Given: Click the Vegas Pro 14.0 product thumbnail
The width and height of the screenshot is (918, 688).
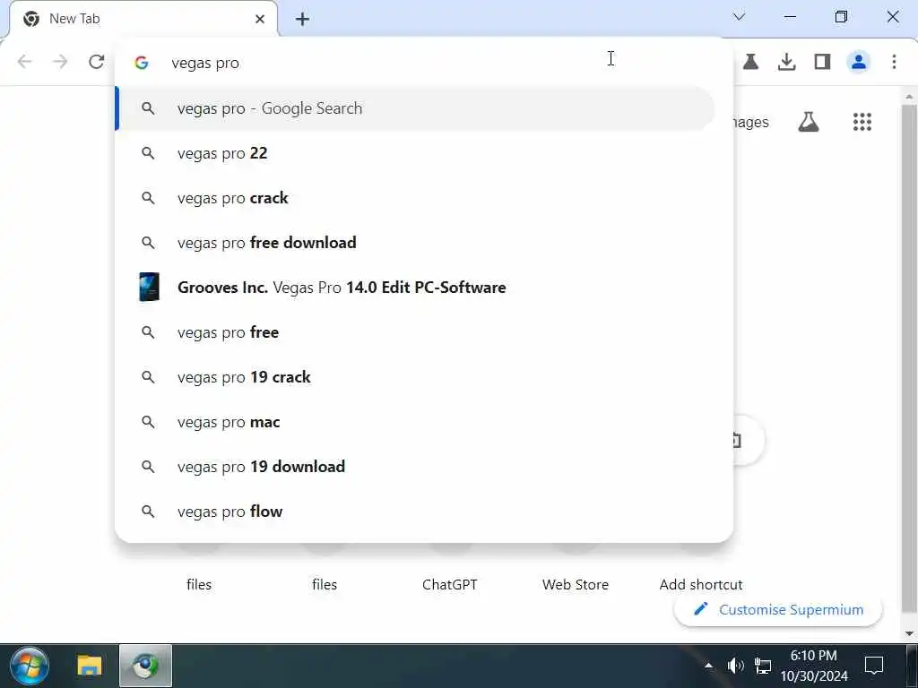Looking at the screenshot, I should [x=149, y=288].
